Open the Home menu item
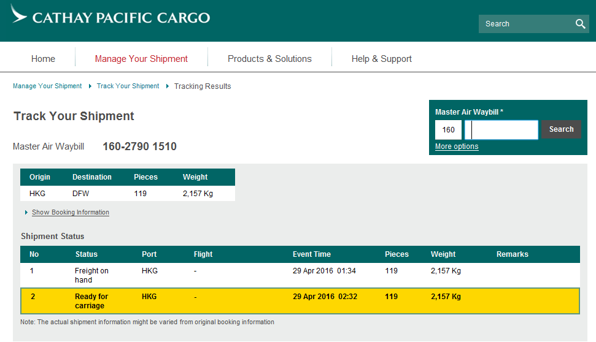 (43, 59)
